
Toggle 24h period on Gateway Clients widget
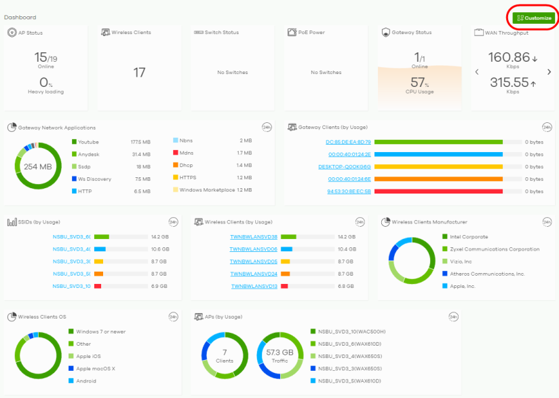[547, 127]
